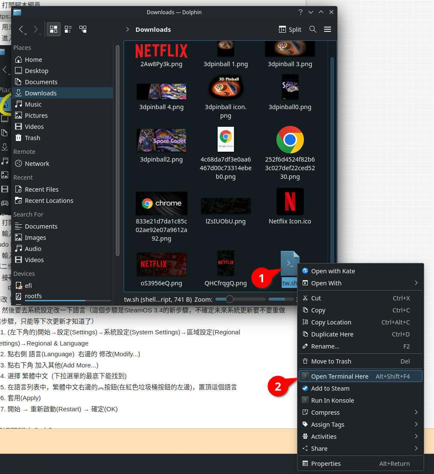This screenshot has width=434, height=474.
Task: Click the Places panel vertical scrollbar
Action: tap(117, 151)
